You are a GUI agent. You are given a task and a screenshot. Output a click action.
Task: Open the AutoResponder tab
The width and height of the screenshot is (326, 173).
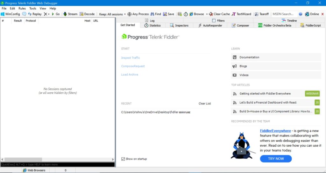210,25
